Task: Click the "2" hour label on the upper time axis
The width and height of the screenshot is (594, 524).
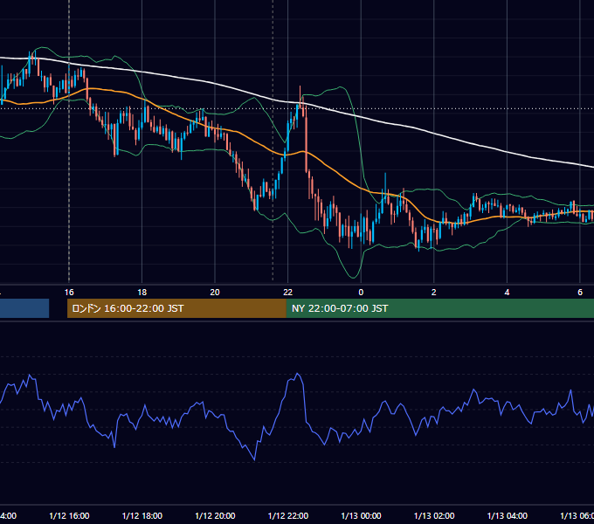Action: (x=434, y=293)
